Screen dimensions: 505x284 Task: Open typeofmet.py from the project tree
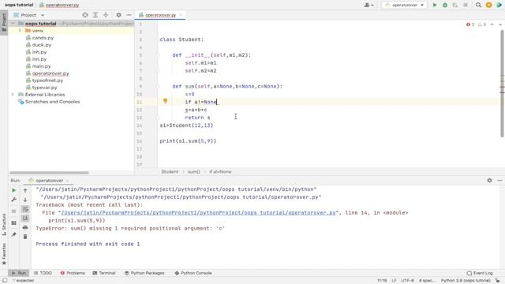[x=47, y=80]
